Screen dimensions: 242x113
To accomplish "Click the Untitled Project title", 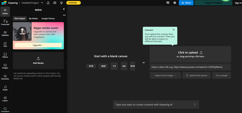I will pyautogui.click(x=30, y=3).
